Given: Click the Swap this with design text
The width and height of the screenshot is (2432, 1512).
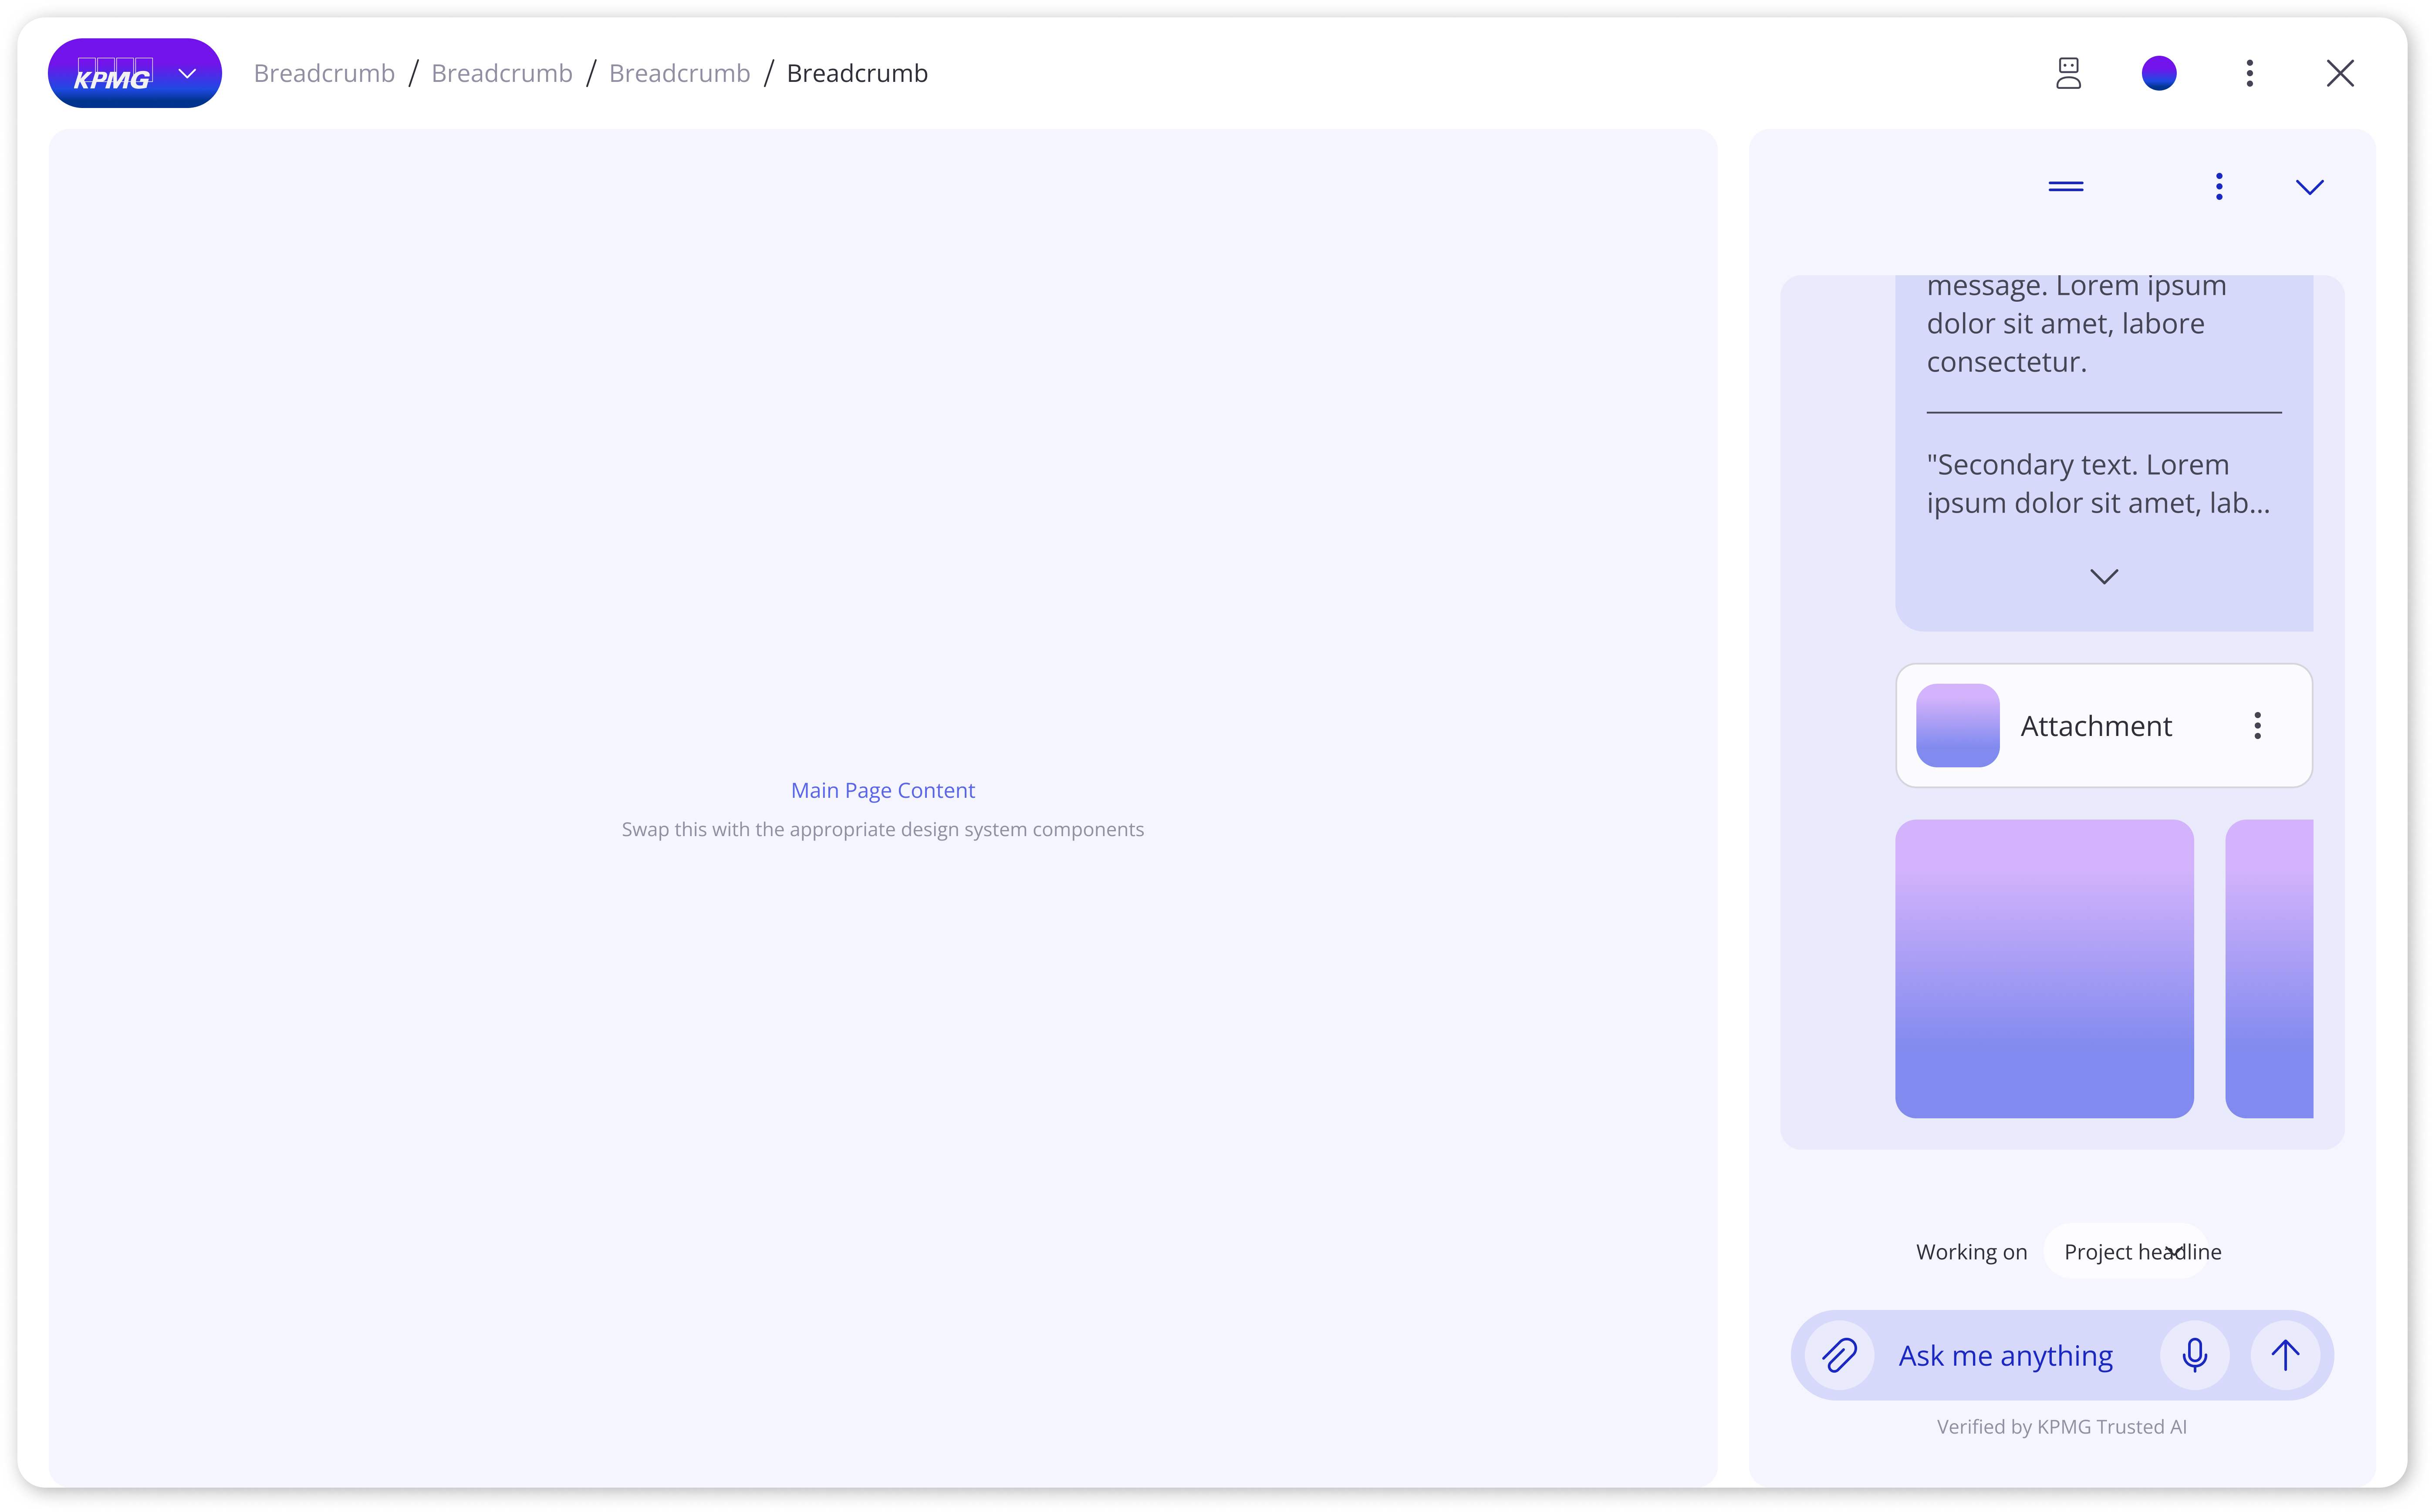Looking at the screenshot, I should (x=882, y=829).
